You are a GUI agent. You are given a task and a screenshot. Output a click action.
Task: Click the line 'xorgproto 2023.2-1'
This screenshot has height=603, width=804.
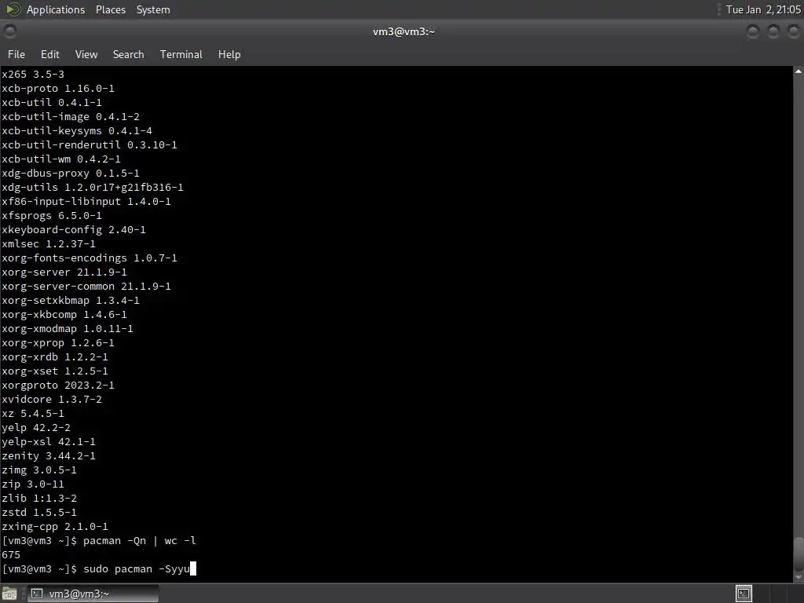58,385
